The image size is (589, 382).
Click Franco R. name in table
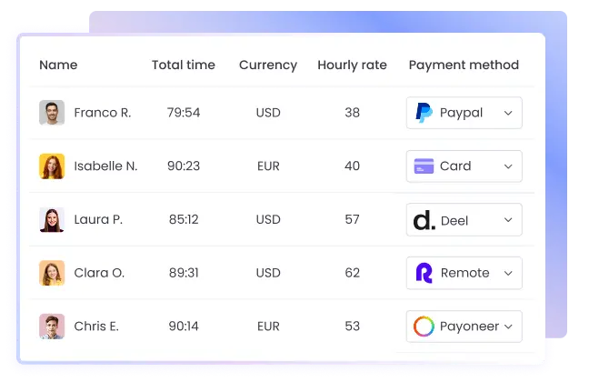pyautogui.click(x=103, y=113)
